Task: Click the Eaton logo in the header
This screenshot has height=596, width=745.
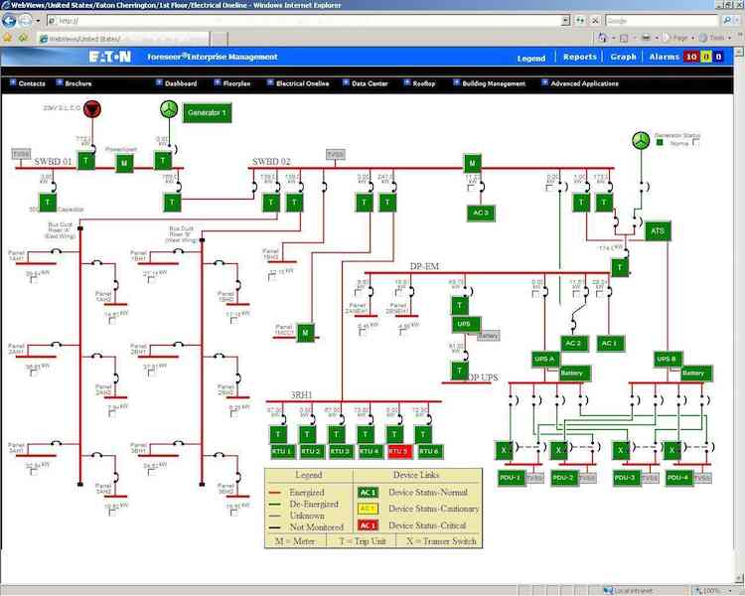Action: tap(110, 57)
